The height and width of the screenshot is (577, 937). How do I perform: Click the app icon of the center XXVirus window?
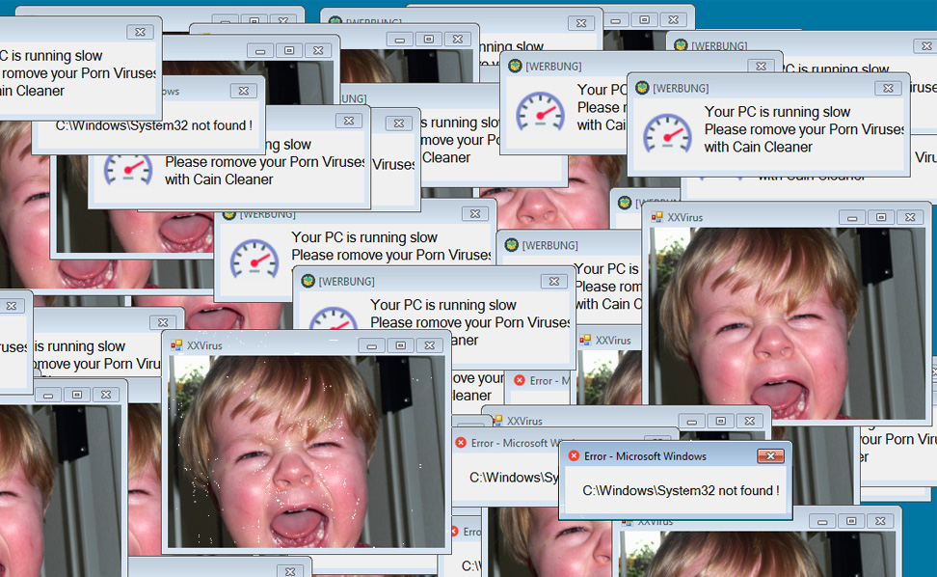coord(176,345)
